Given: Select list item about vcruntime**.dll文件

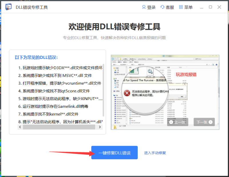Looking at the screenshot, I should click(x=60, y=83).
